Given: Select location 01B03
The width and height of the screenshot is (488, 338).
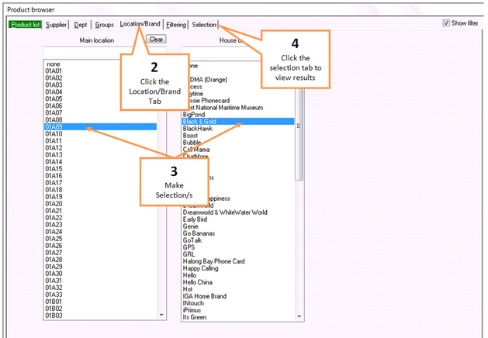Looking at the screenshot, I should tap(100, 316).
